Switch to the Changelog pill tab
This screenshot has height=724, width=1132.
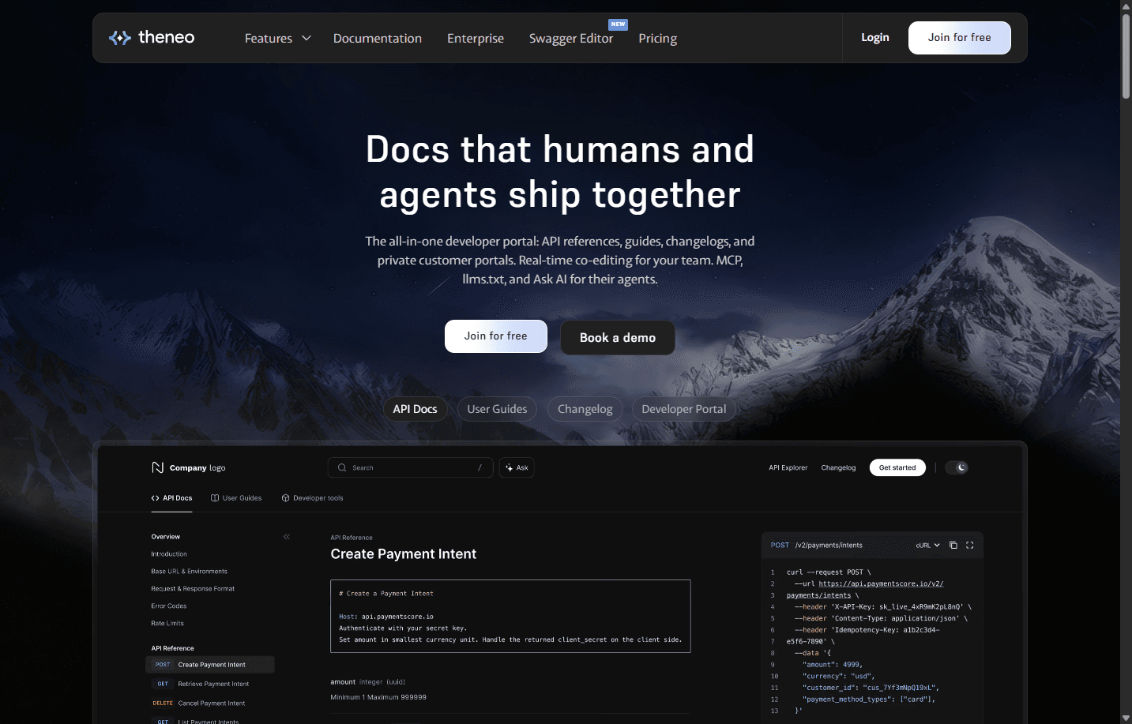pyautogui.click(x=585, y=409)
